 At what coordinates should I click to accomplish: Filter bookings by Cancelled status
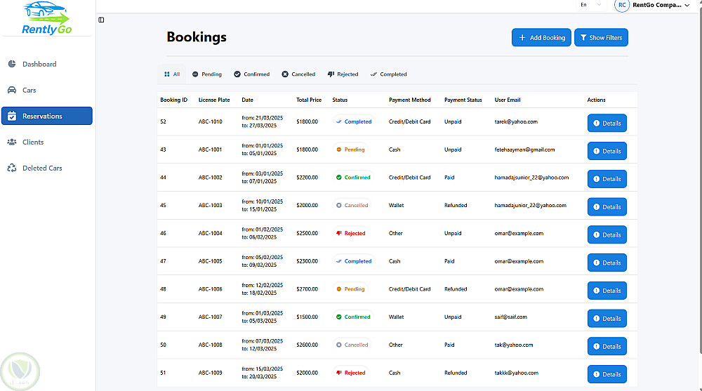[x=298, y=74]
